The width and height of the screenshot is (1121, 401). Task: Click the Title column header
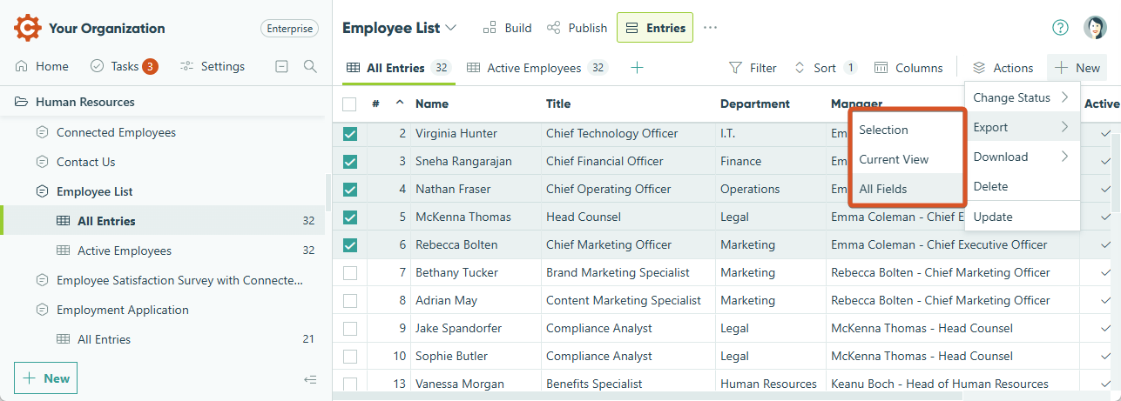pos(558,104)
